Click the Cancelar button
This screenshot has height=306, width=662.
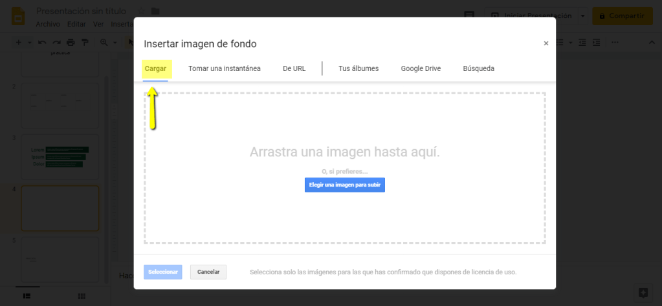208,272
